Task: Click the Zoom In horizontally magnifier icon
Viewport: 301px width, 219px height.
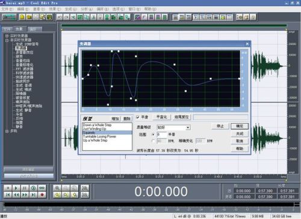Action: 57,188
